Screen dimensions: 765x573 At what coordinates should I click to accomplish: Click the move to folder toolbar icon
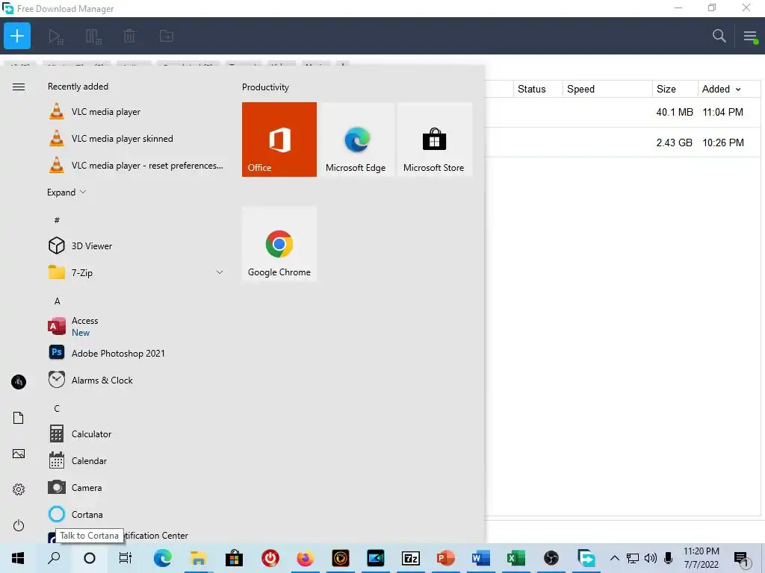tap(167, 36)
